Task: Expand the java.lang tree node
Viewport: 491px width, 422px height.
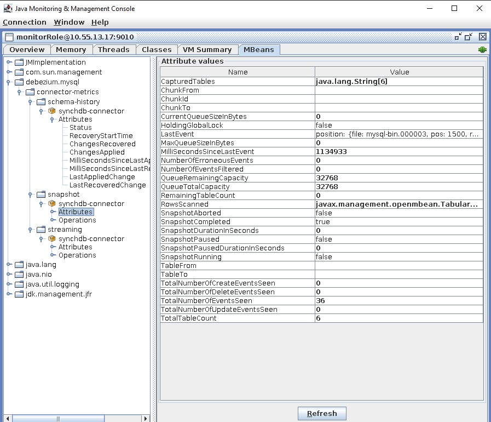Action: coord(9,265)
